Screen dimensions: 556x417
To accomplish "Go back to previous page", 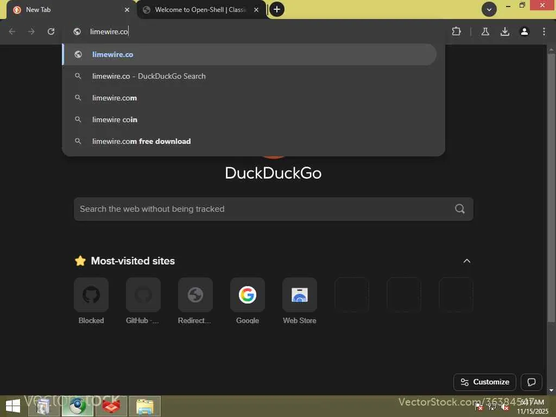I will (x=12, y=31).
